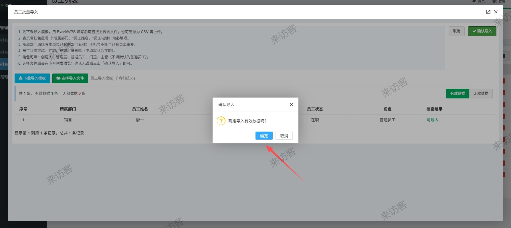Image resolution: width=511 pixels, height=228 pixels.
Task: Click the record summary 显示第 1 到第 1 条记录
Action: tap(49, 133)
